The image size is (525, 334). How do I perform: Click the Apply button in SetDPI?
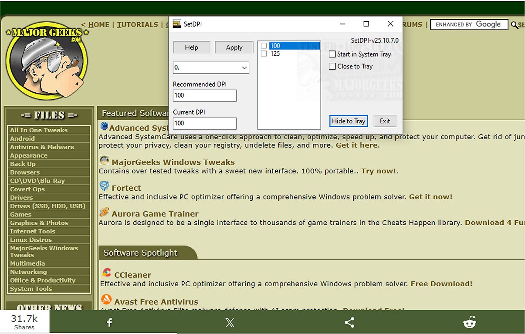(x=234, y=47)
